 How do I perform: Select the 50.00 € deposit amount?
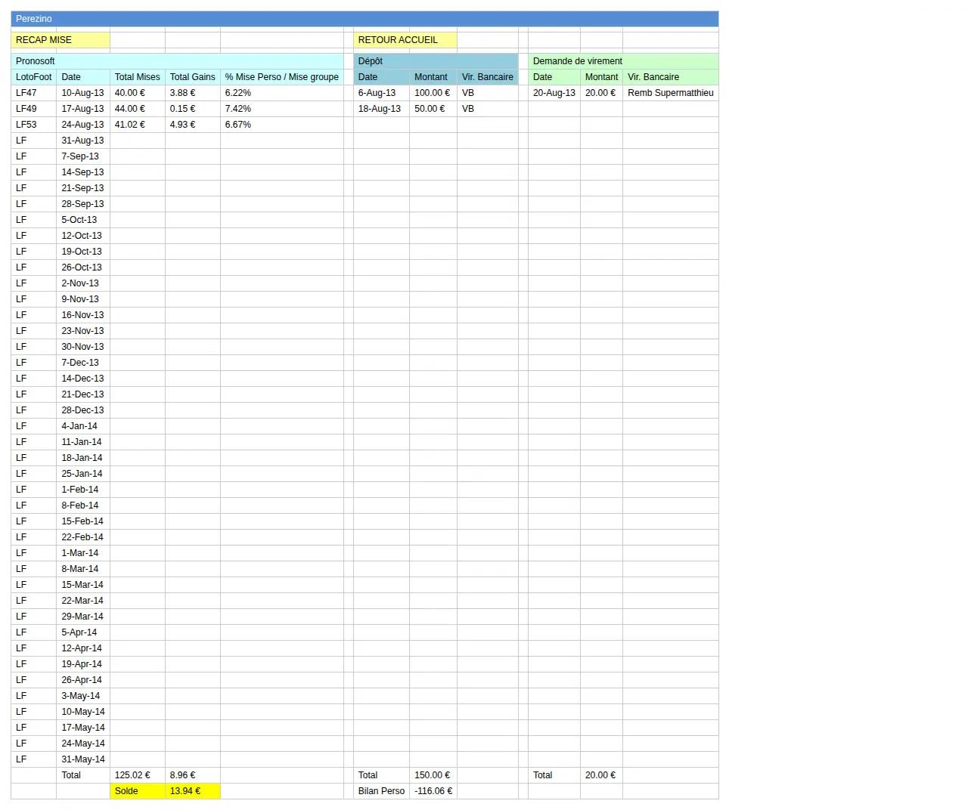click(x=433, y=109)
